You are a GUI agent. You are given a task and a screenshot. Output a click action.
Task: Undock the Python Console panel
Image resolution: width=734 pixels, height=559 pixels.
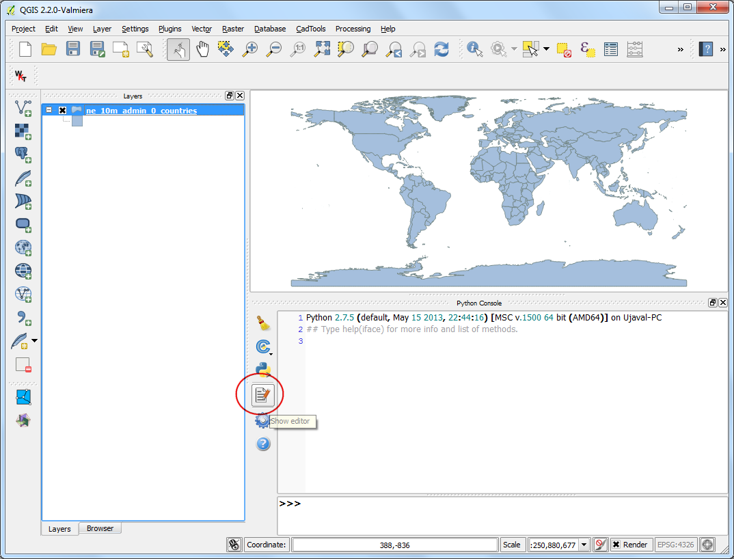[x=712, y=303]
